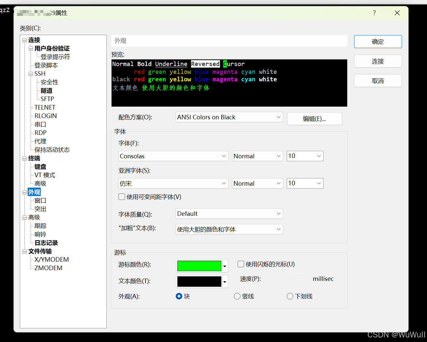This screenshot has width=427, height=342.
Task: Open the 亚洲字体 size 10 dropdown
Action: (x=305, y=183)
